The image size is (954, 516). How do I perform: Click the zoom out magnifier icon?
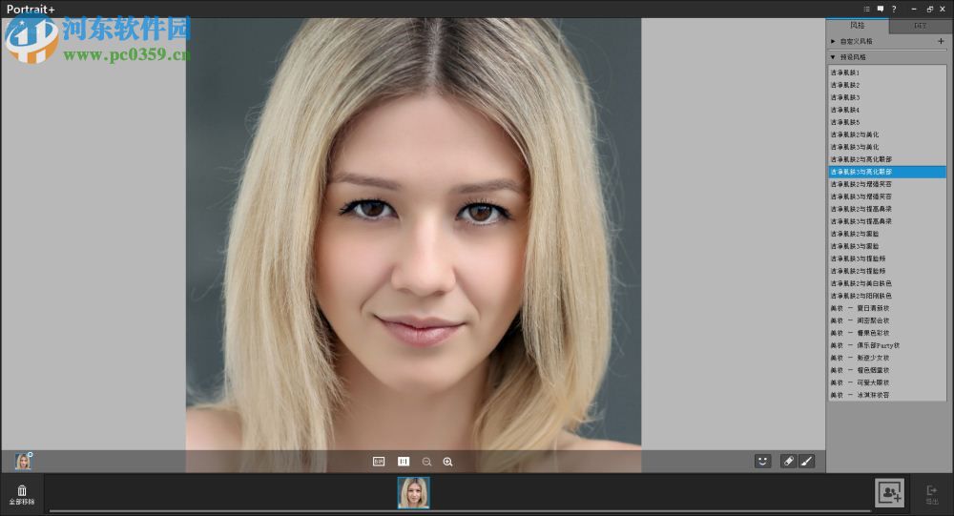tap(426, 462)
